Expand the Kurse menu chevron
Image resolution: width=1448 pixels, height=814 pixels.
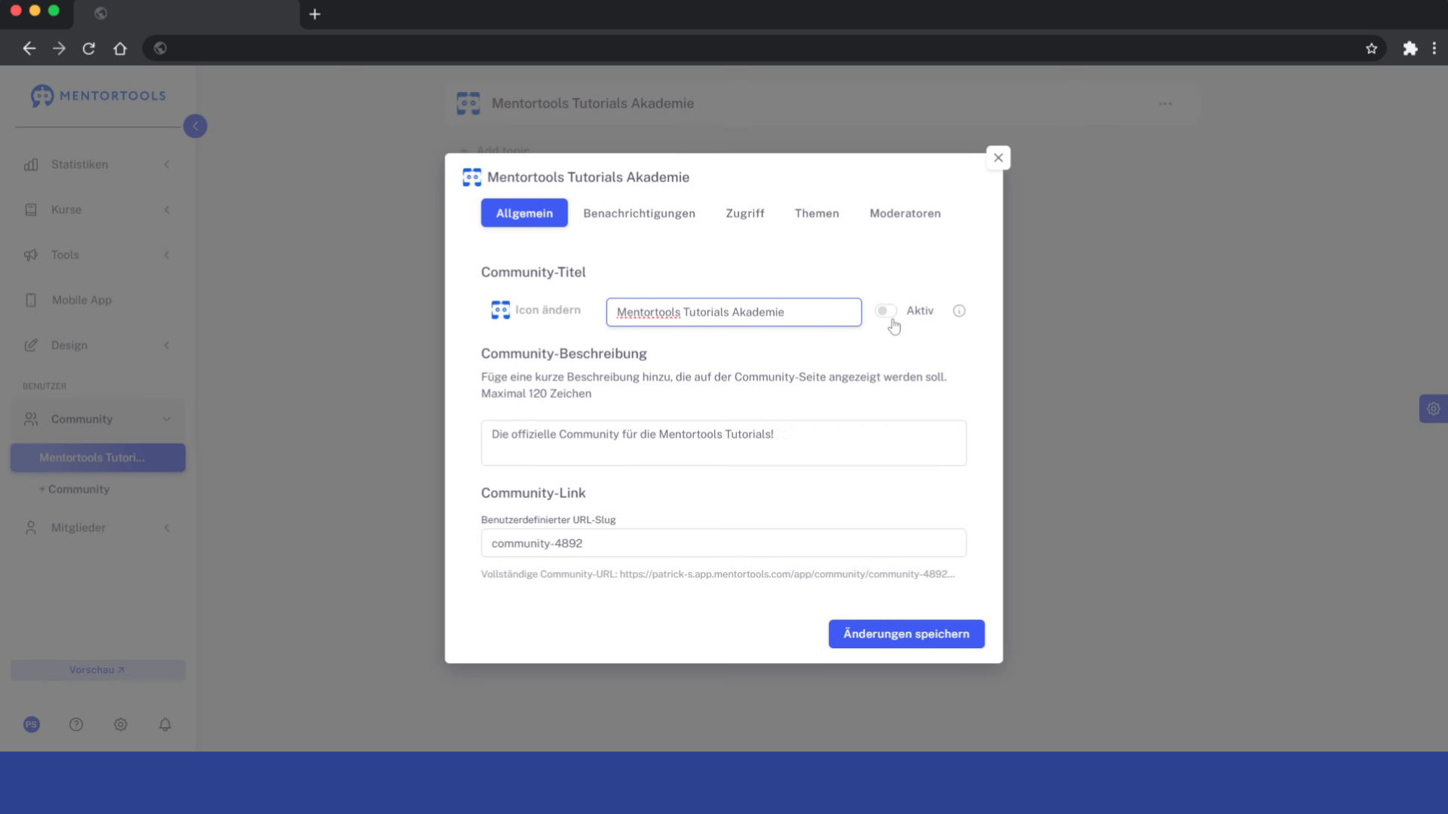(167, 210)
